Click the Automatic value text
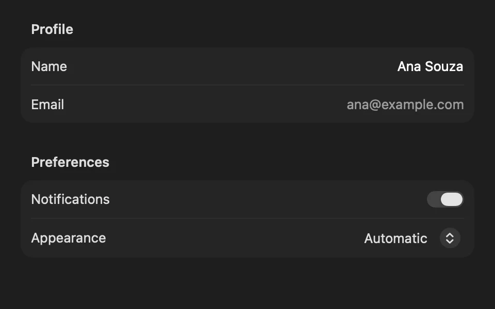The height and width of the screenshot is (309, 495). [395, 238]
